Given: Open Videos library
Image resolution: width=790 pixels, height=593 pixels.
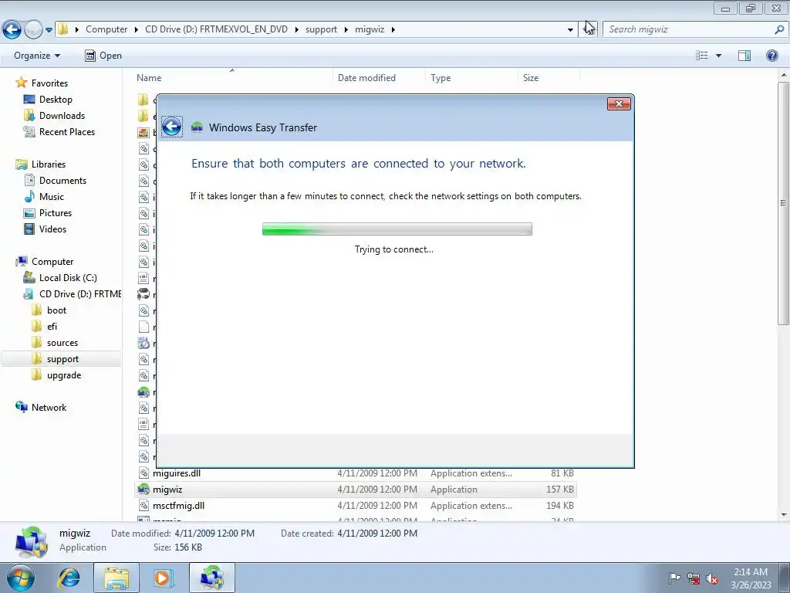Looking at the screenshot, I should (52, 229).
